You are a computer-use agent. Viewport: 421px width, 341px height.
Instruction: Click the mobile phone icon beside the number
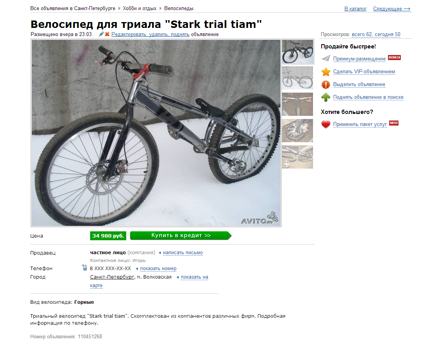point(85,268)
